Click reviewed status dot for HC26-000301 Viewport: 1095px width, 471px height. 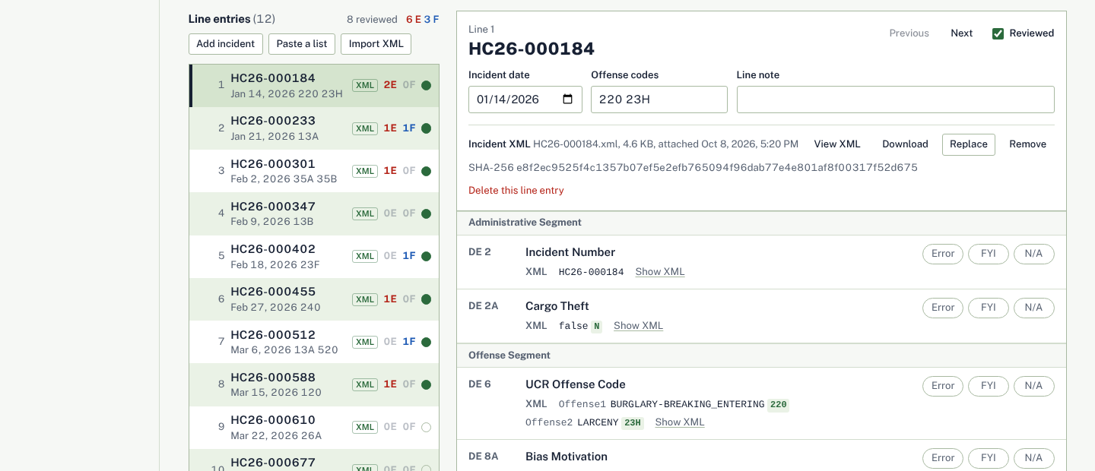426,171
